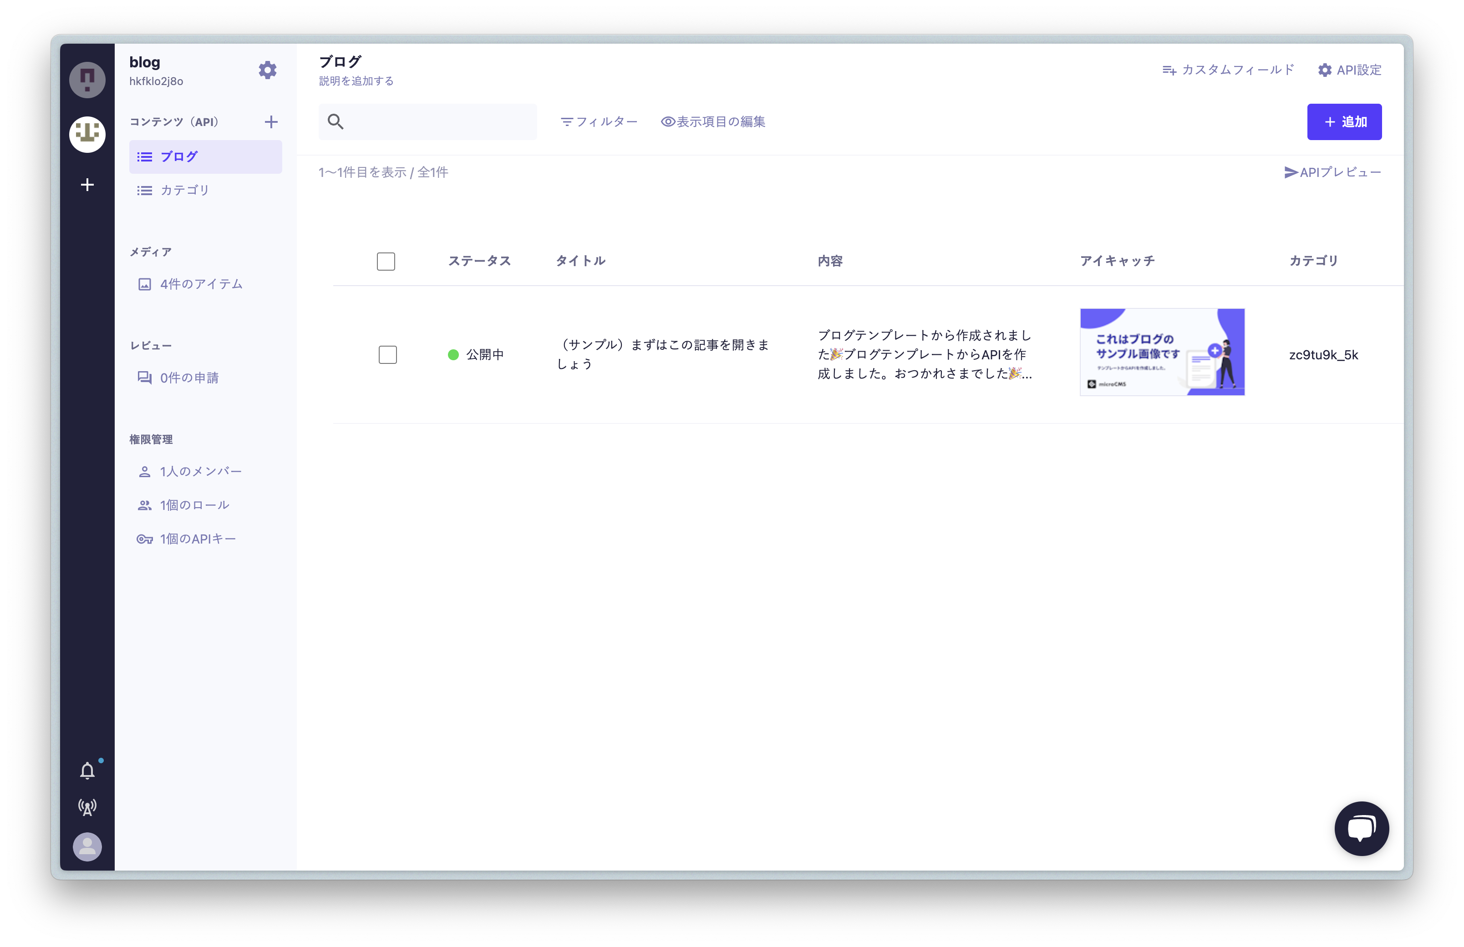Open 表示項目の編集 column editor
1464x947 pixels.
pos(713,122)
